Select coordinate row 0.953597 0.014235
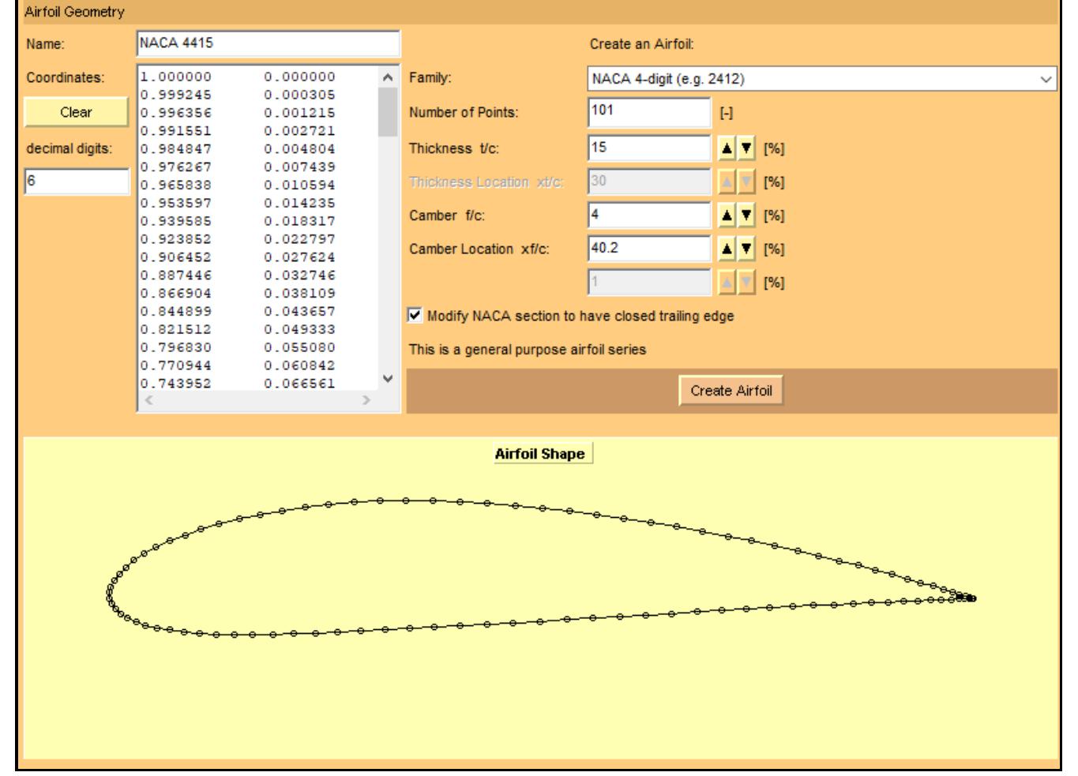Screen dimensions: 1078x776 [238, 203]
